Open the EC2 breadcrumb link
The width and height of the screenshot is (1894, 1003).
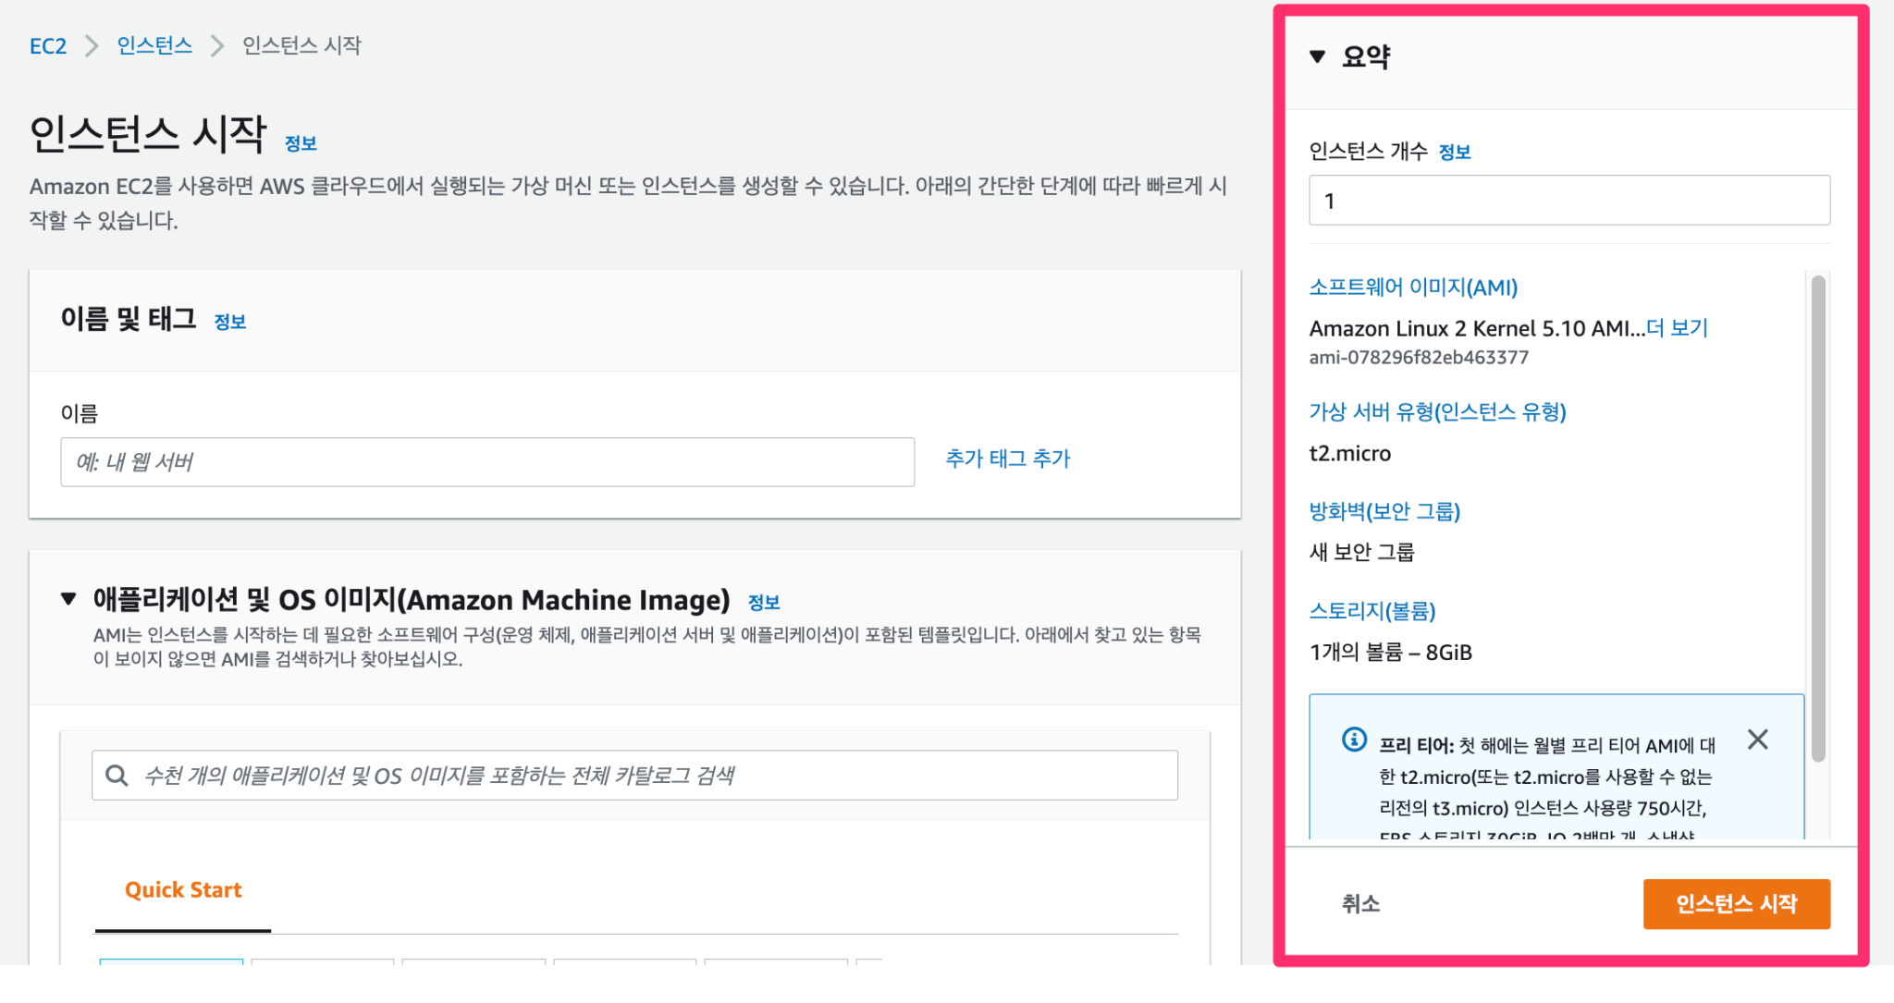(x=47, y=44)
